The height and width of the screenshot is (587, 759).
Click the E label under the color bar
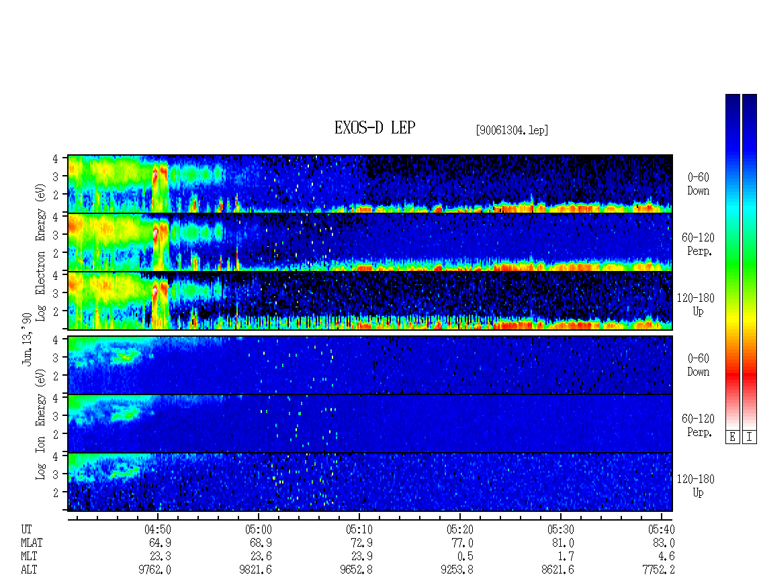[732, 437]
